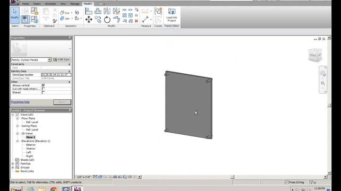Open Revit from the Windows taskbar
341x191 pixels.
tap(77, 189)
